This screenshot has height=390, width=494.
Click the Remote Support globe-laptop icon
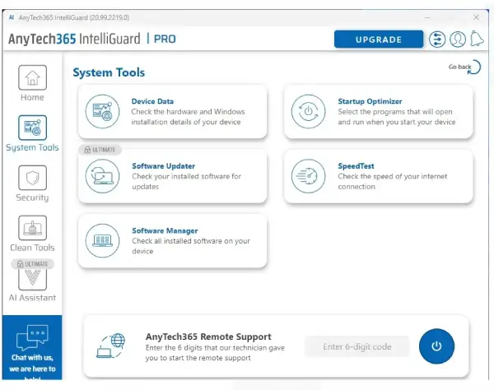[x=110, y=346]
